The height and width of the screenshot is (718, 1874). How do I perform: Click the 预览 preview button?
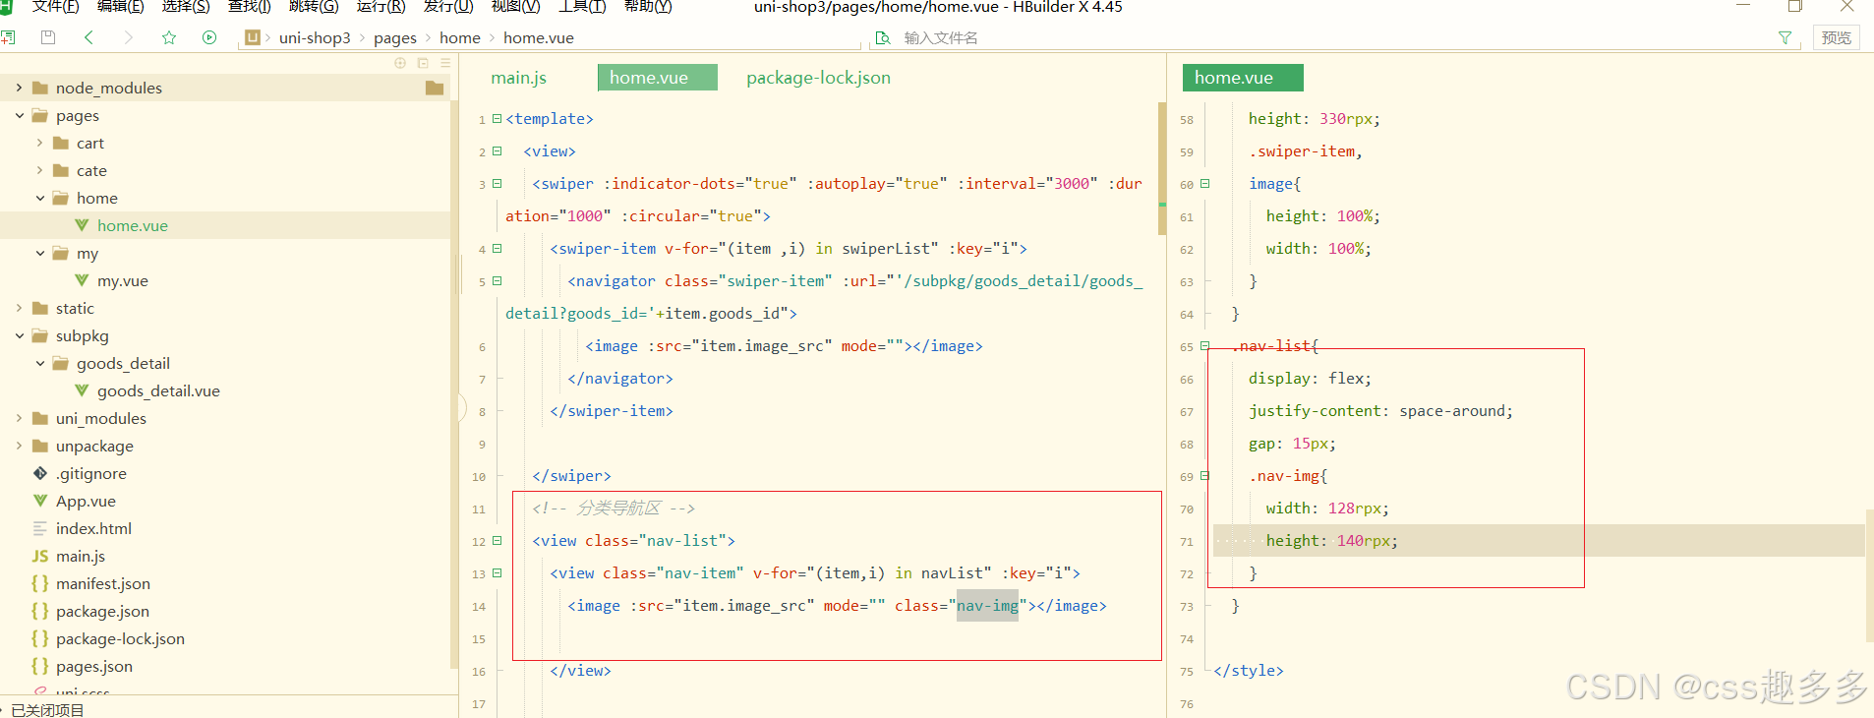pyautogui.click(x=1836, y=37)
